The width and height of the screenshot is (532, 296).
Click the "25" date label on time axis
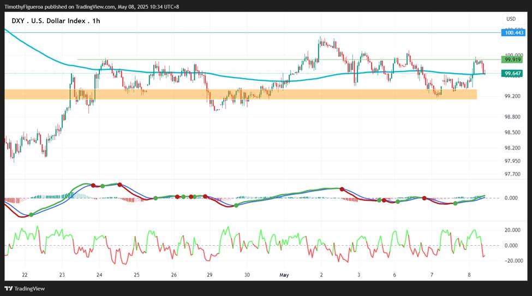pyautogui.click(x=136, y=275)
